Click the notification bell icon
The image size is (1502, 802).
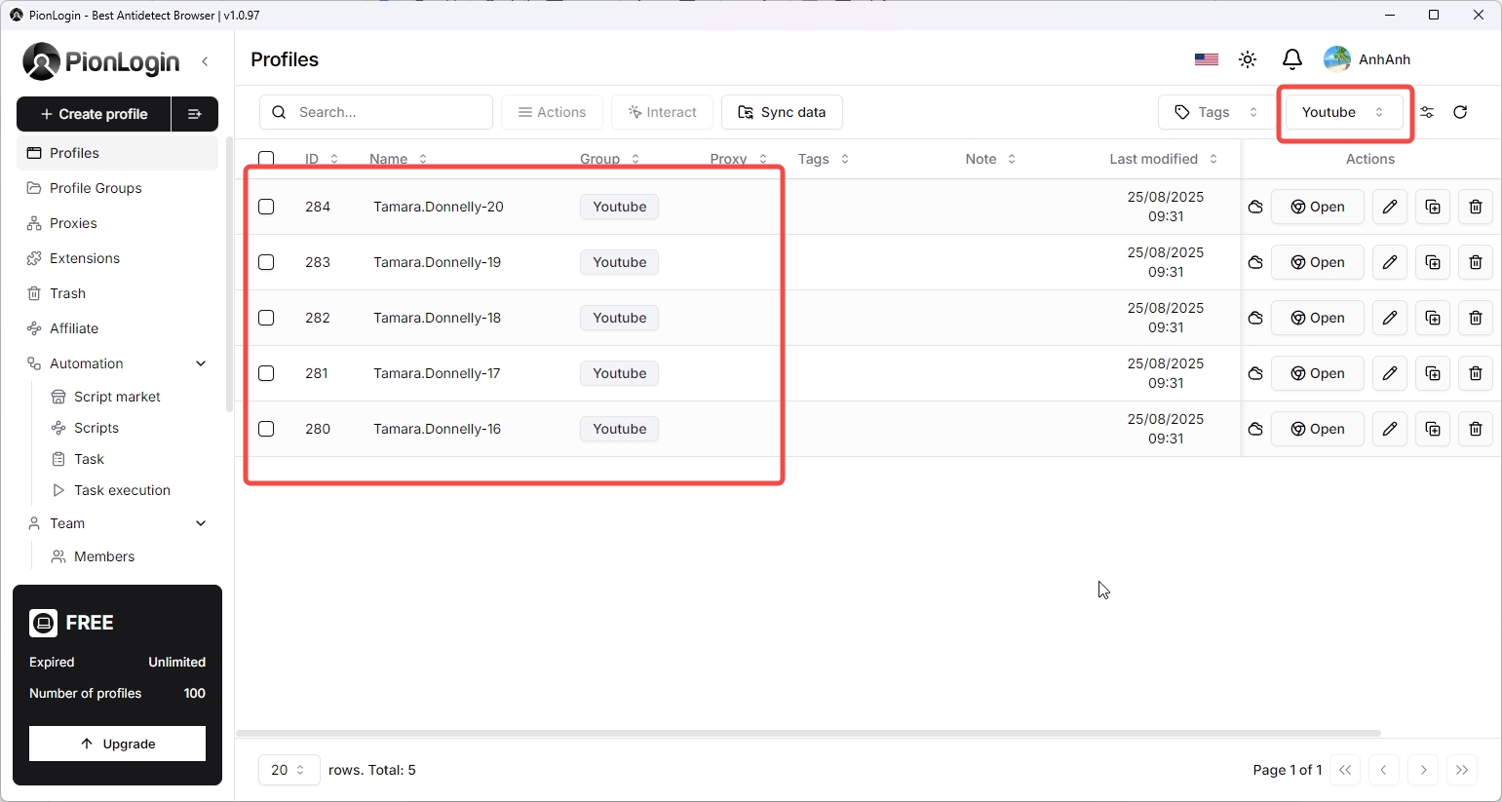point(1292,59)
